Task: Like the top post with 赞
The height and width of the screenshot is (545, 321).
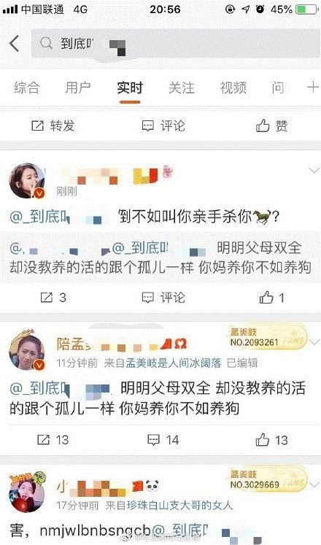Action: [x=271, y=125]
